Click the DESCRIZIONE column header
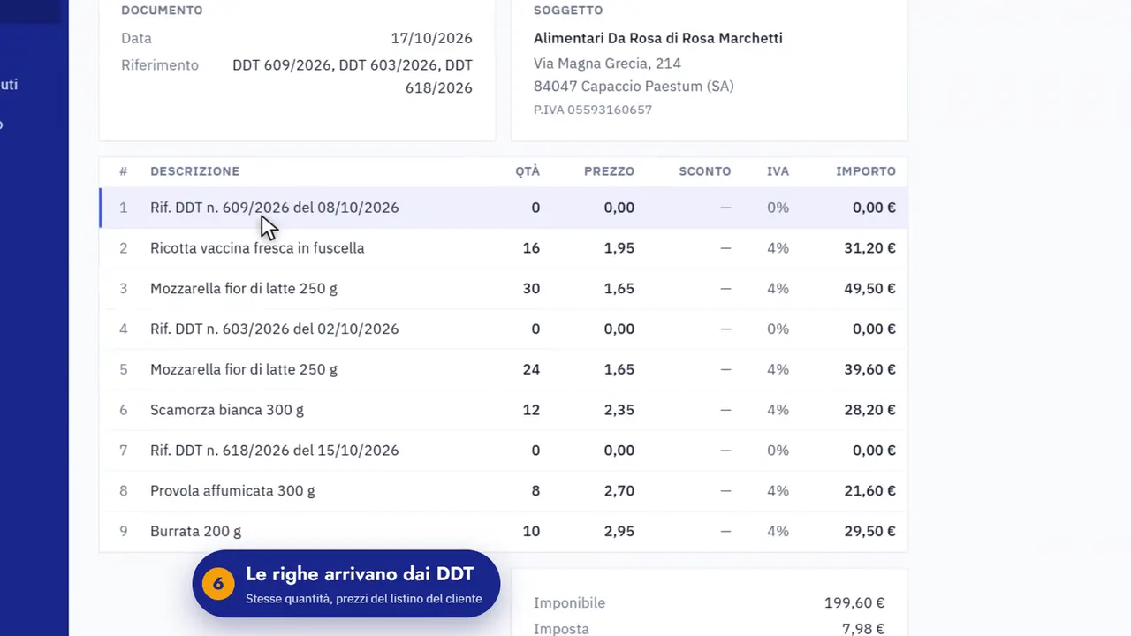Screen dimensions: 1131x636 tap(194, 171)
